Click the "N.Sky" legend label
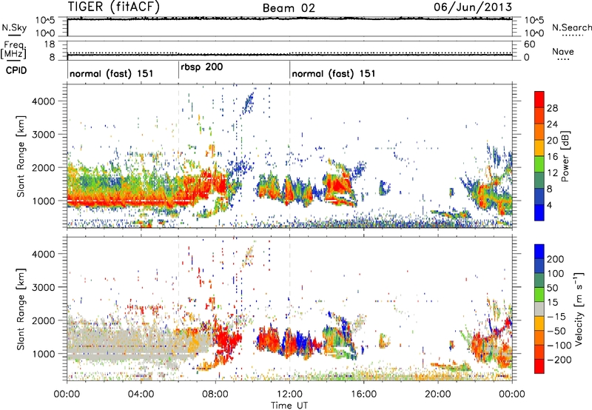This screenshot has width=592, height=410. [x=14, y=27]
